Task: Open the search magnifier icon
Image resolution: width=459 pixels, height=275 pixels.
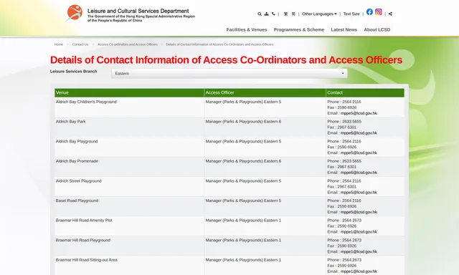Action: click(260, 14)
